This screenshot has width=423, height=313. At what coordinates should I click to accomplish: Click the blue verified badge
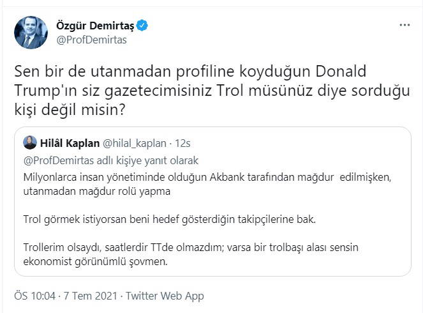pyautogui.click(x=144, y=26)
